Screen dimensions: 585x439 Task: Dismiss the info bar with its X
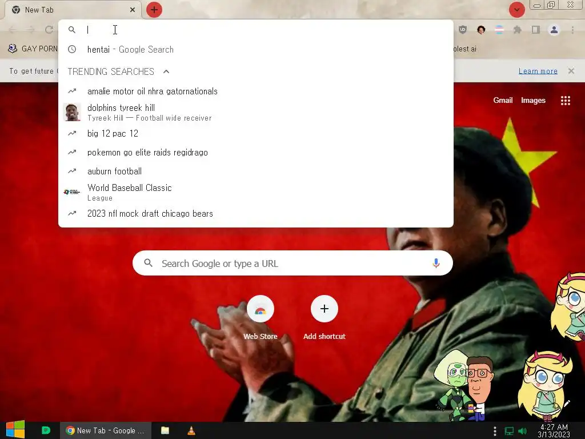pyautogui.click(x=571, y=71)
